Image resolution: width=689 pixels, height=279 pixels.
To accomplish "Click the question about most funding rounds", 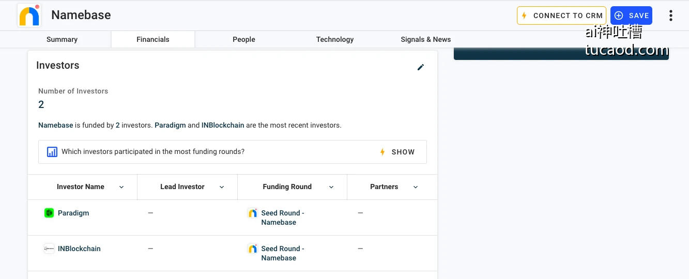I will [153, 152].
